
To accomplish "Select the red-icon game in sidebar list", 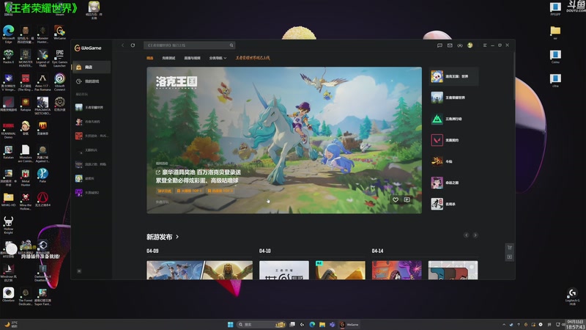I will coord(92,136).
